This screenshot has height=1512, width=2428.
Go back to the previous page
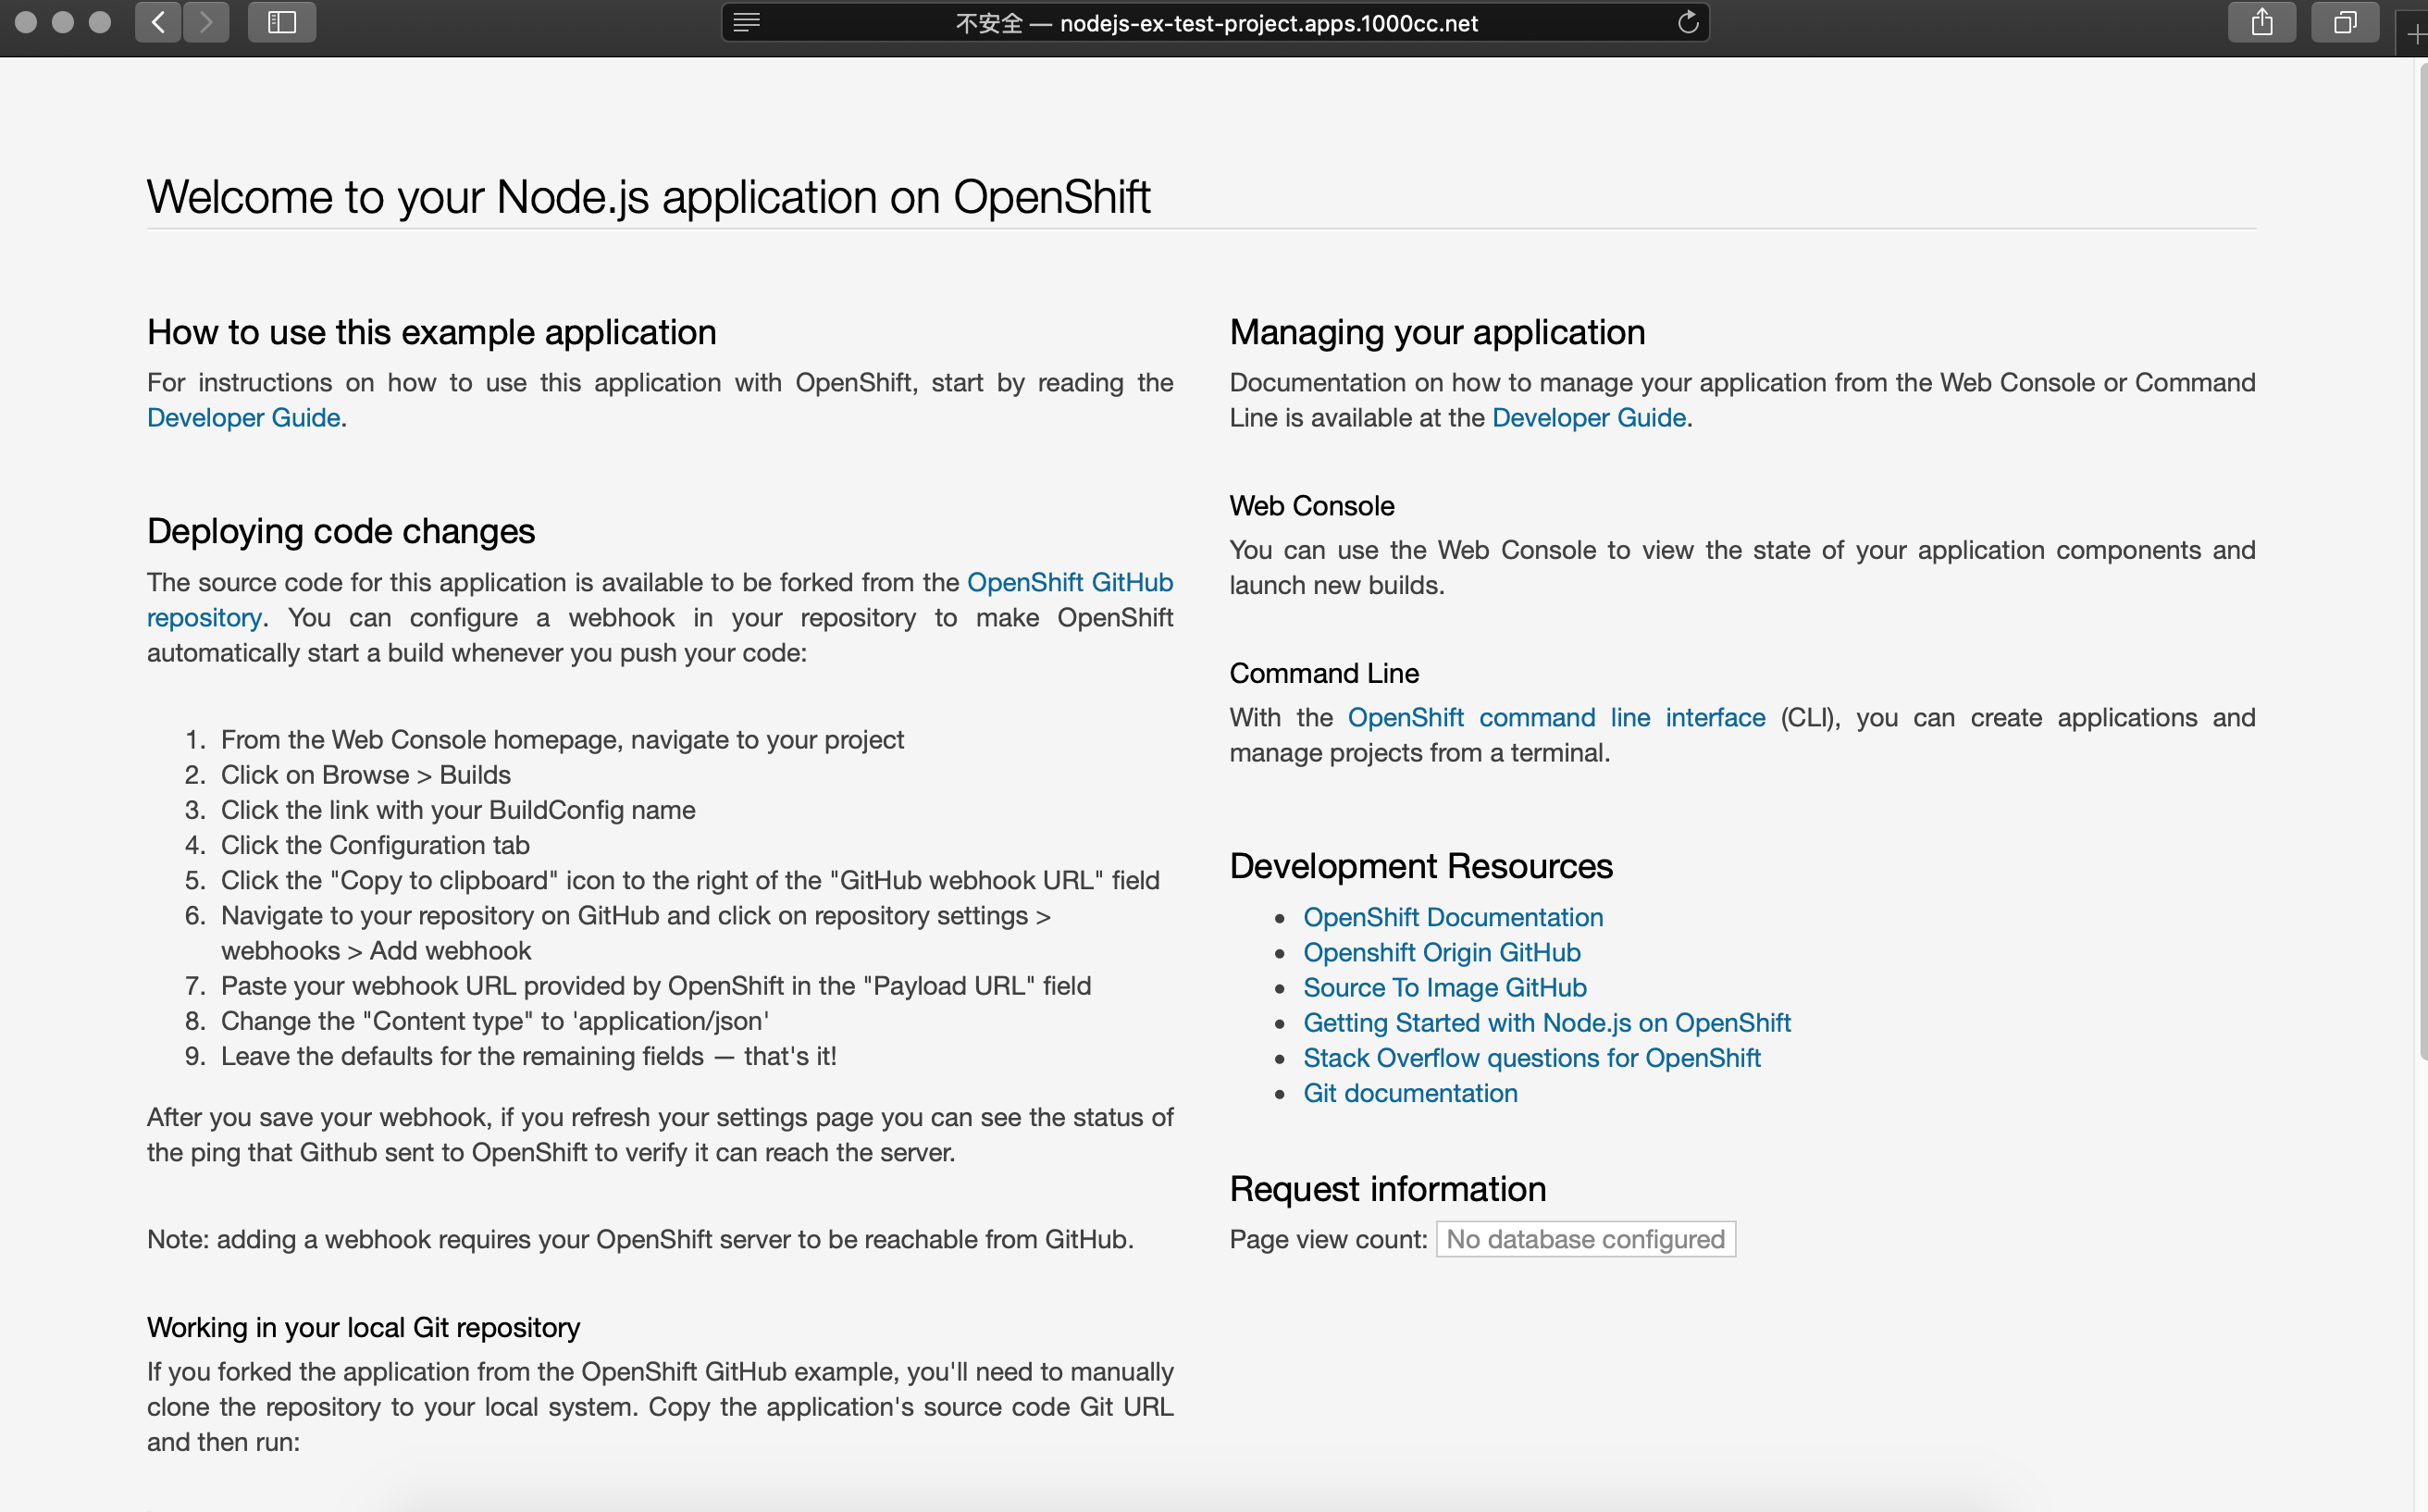pos(158,22)
